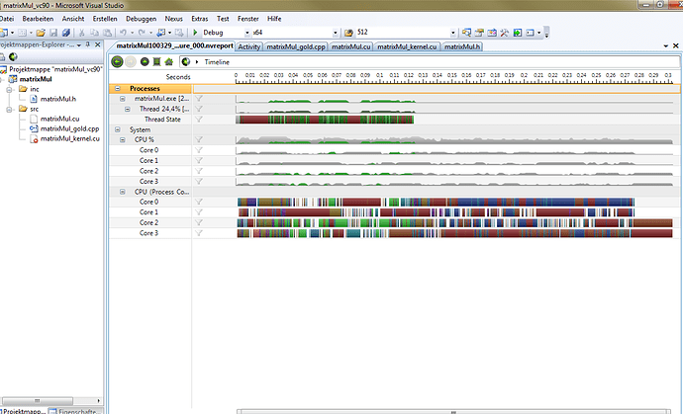Open the Nexus menu

(174, 19)
